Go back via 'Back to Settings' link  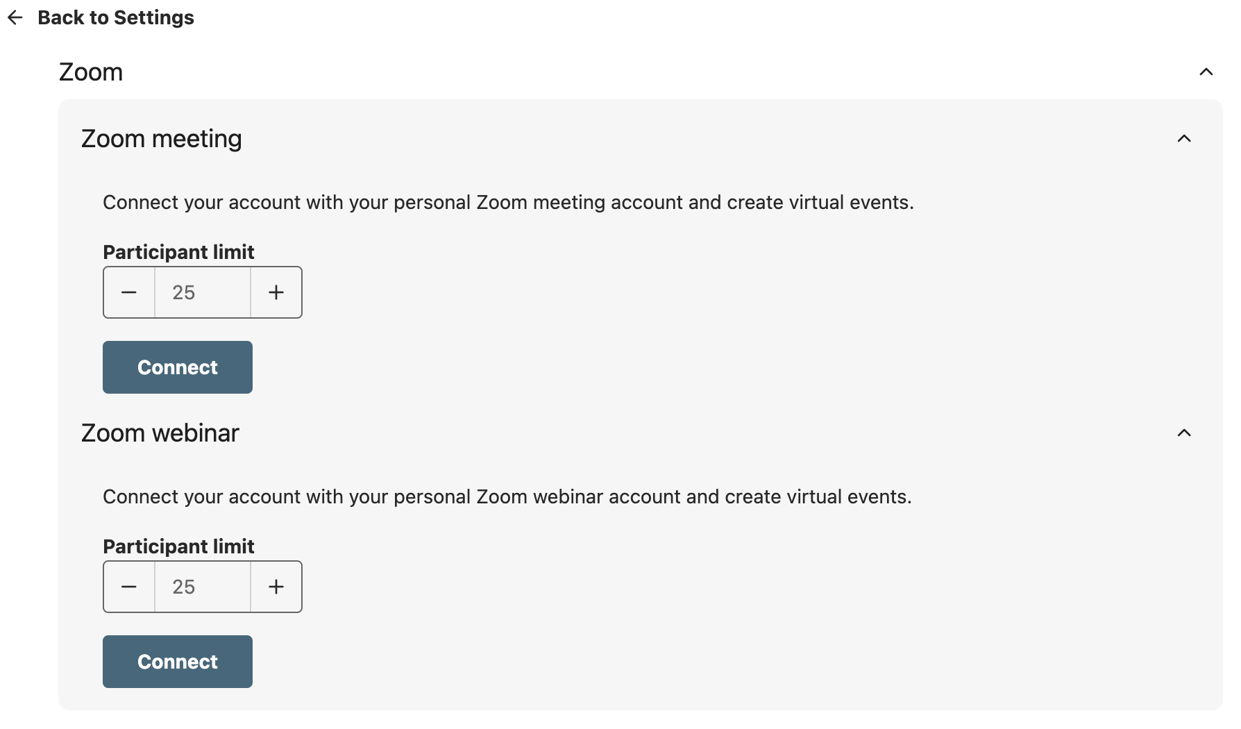(116, 17)
